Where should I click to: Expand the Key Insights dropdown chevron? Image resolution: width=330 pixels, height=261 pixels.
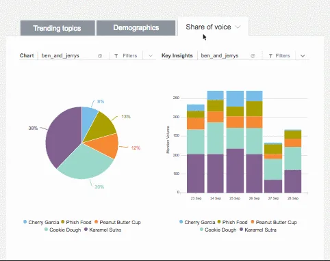pos(303,56)
